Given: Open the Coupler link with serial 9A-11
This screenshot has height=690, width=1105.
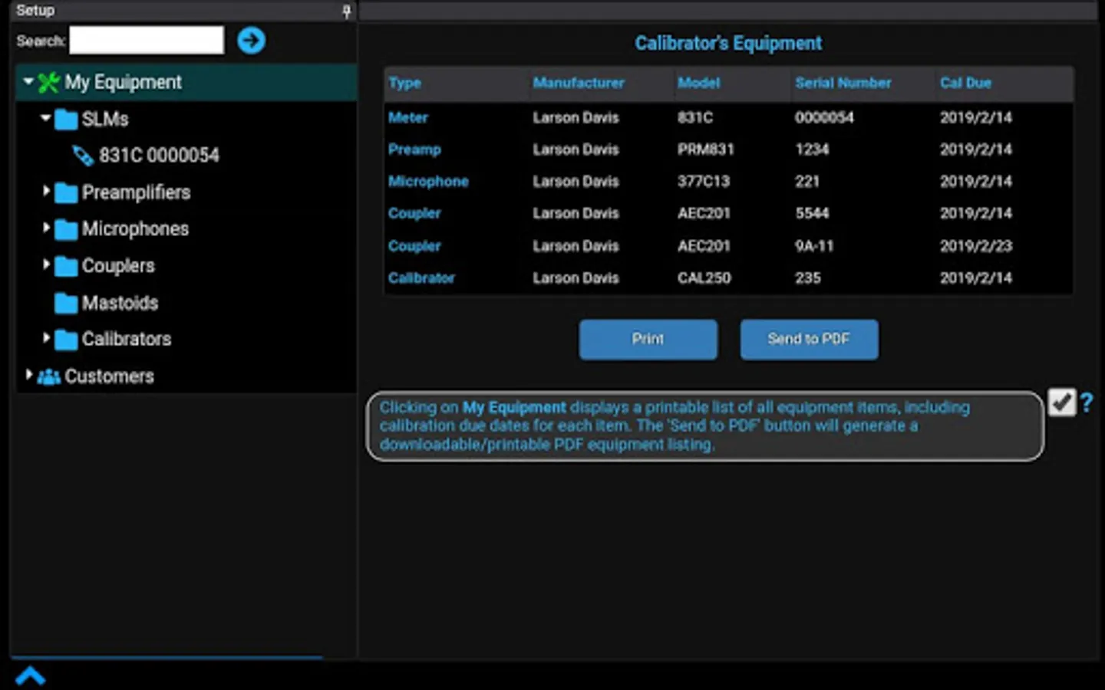Looking at the screenshot, I should pos(414,246).
